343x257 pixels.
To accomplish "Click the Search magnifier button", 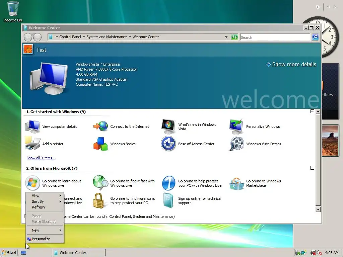I will (315, 37).
